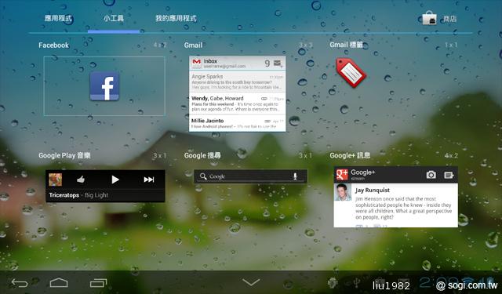The image size is (502, 294).
Task: Click the Jim Henson post text
Action: click(x=403, y=208)
